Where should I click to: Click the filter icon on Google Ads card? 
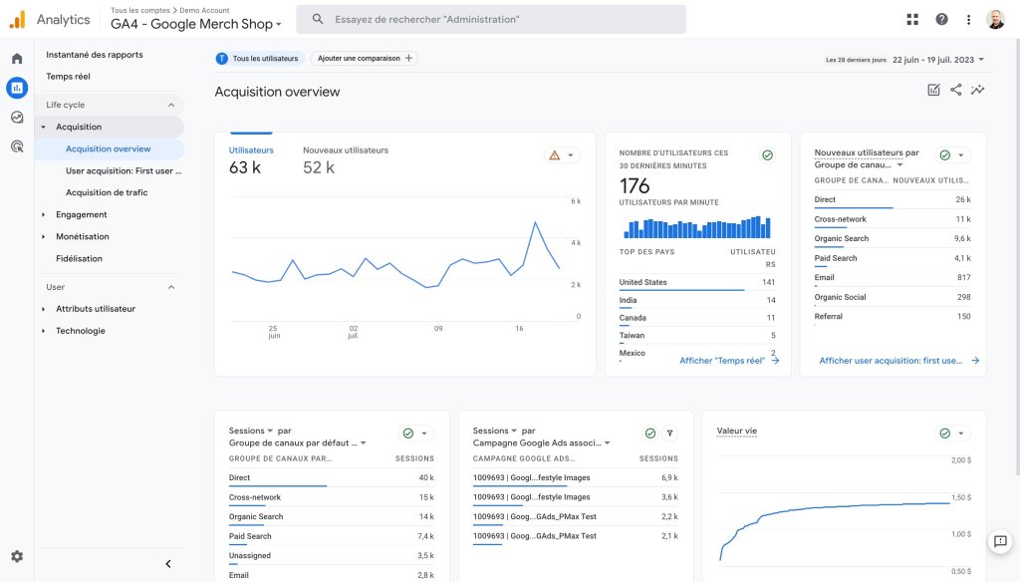click(x=670, y=434)
